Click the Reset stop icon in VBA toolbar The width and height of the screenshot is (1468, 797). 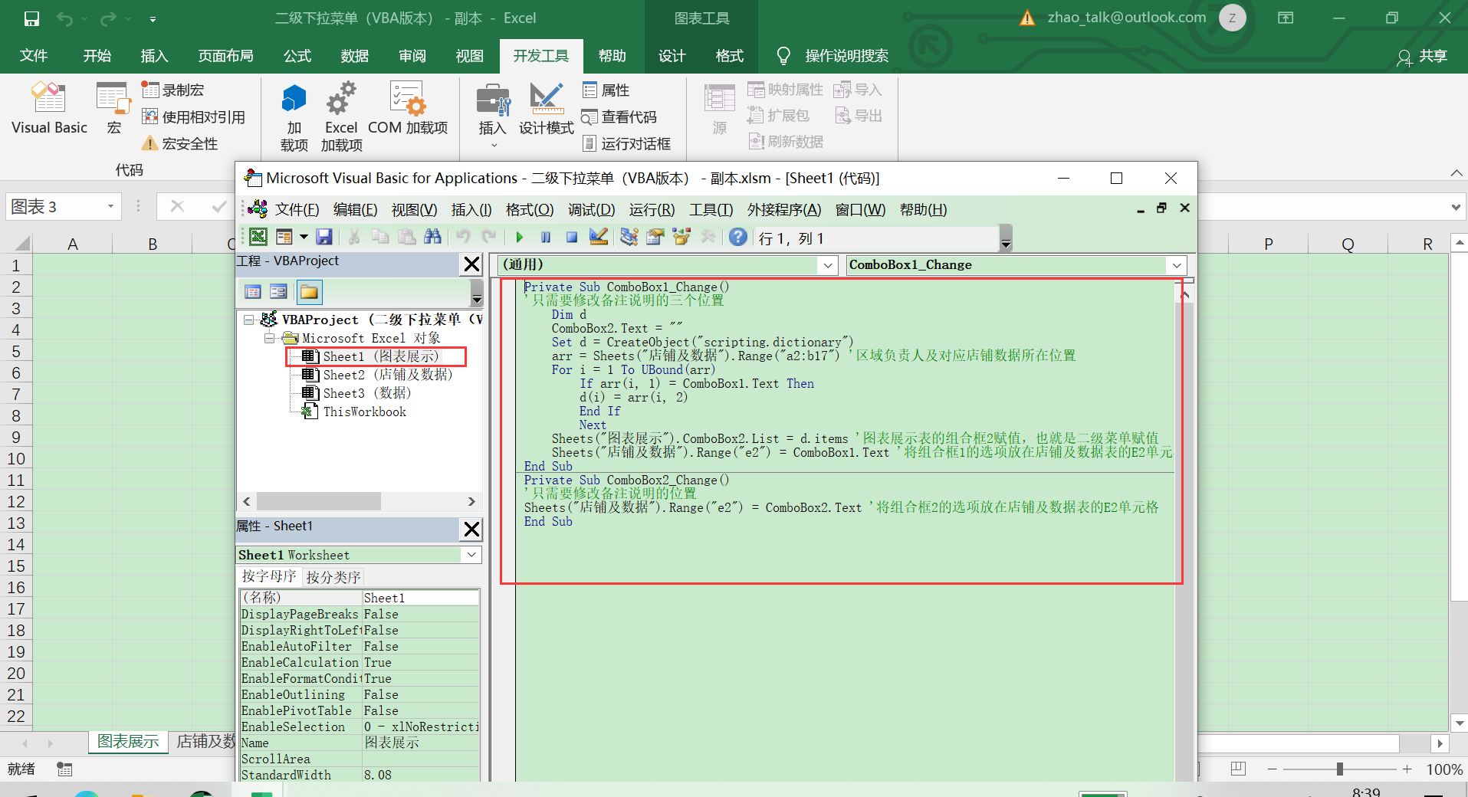(571, 238)
